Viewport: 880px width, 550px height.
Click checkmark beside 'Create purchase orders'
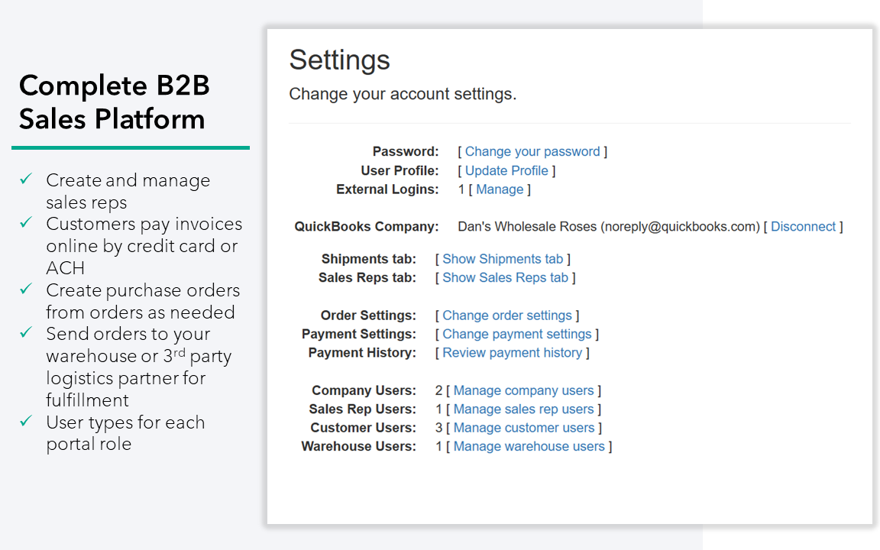click(27, 289)
